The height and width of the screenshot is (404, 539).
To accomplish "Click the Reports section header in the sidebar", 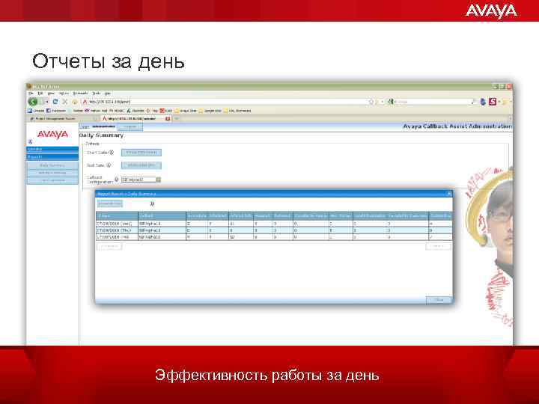I will point(52,156).
